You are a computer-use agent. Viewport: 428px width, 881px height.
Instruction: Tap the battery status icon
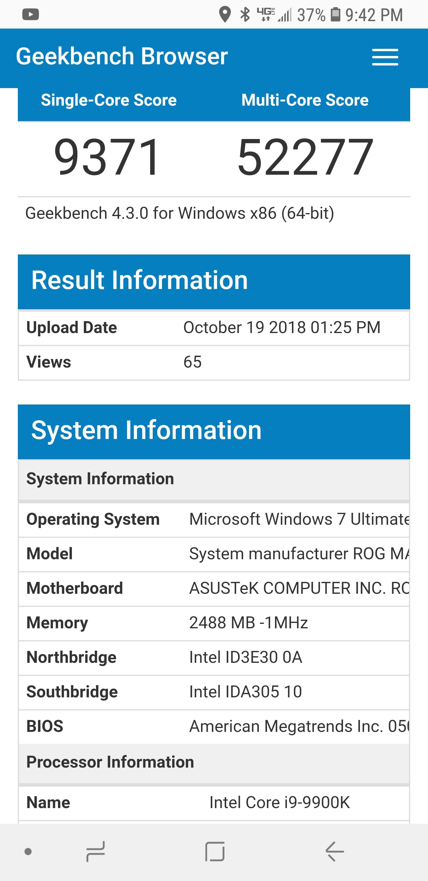pos(336,15)
